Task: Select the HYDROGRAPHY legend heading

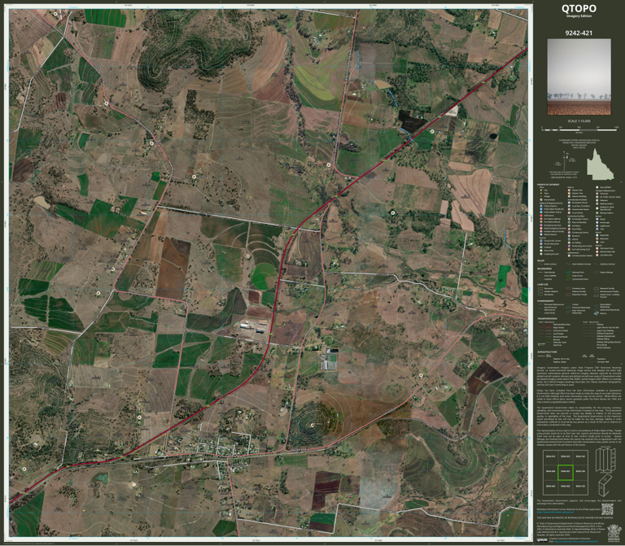Action: click(546, 301)
